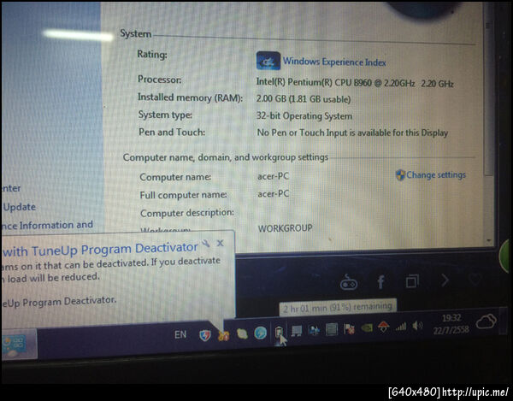Open the blue-red shield security tray icon
513x401 pixels.
pyautogui.click(x=205, y=335)
